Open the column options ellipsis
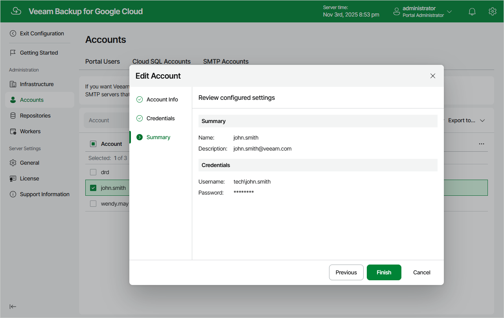The height and width of the screenshot is (318, 504). (482, 144)
